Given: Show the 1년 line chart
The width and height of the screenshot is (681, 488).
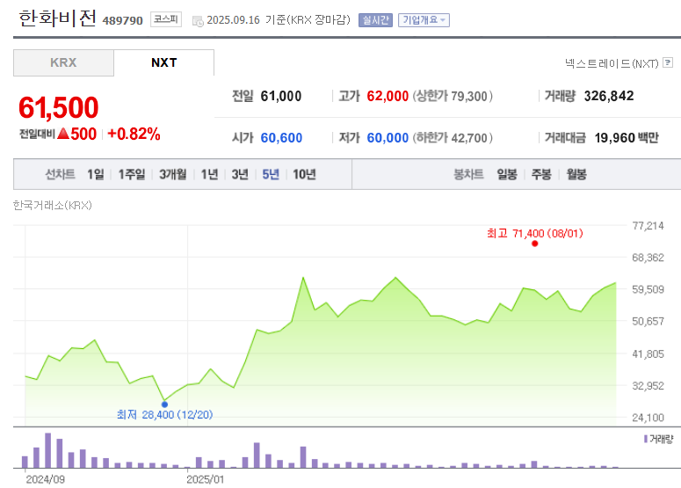Looking at the screenshot, I should point(209,174).
